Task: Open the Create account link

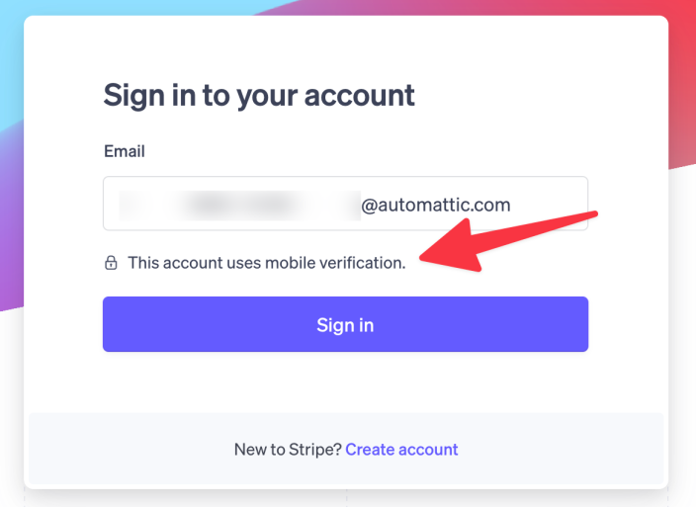Action: (401, 449)
